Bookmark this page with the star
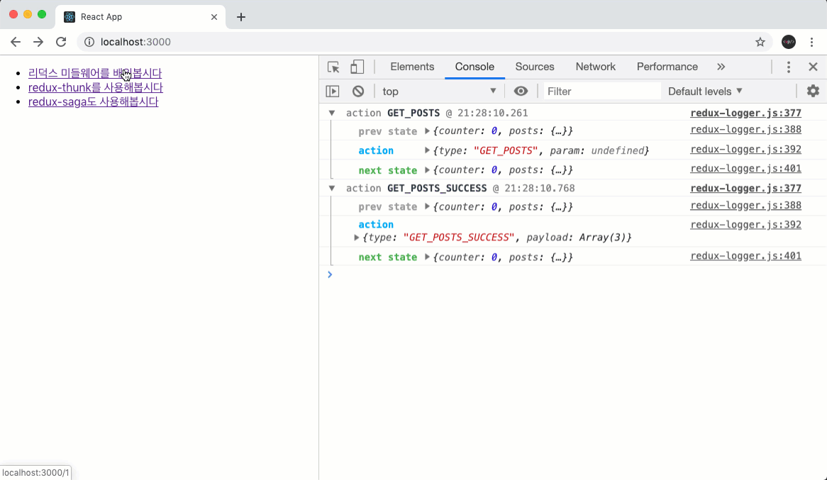This screenshot has width=827, height=480. pyautogui.click(x=760, y=42)
